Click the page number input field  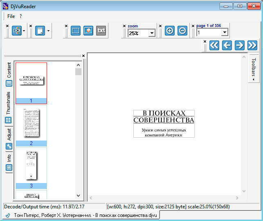[x=209, y=32]
